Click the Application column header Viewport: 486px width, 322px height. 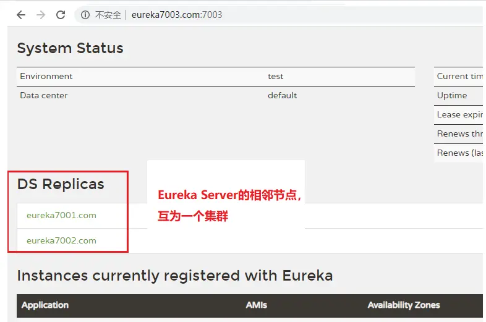pyautogui.click(x=45, y=305)
